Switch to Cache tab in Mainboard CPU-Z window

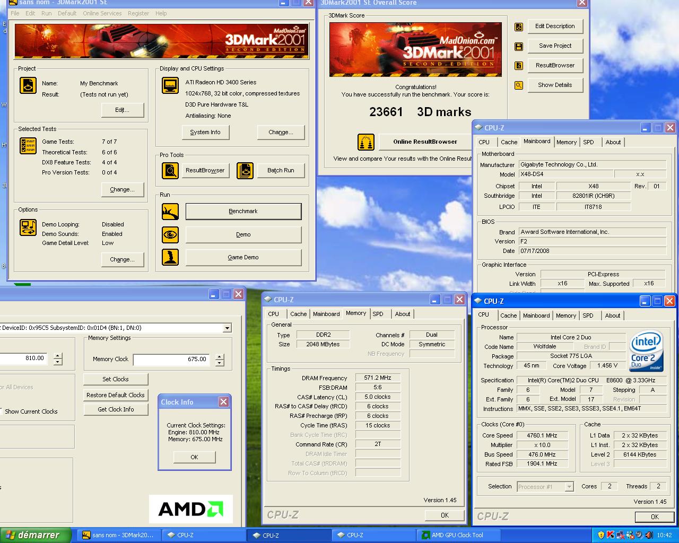[509, 142]
